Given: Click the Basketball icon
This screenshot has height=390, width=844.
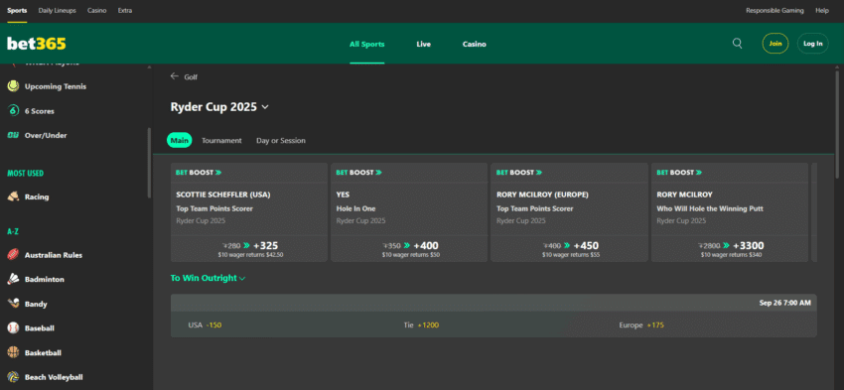Looking at the screenshot, I should (14, 353).
